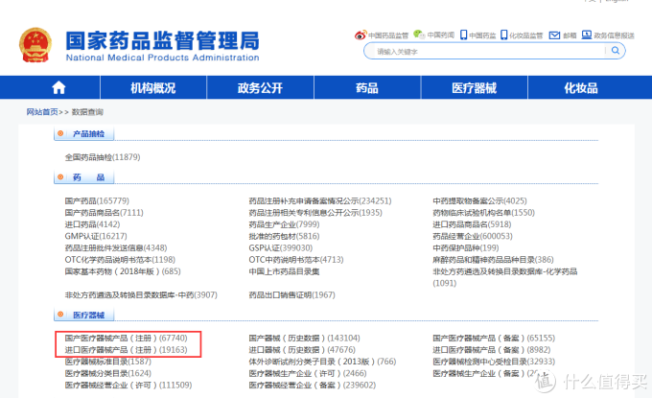652x398 pixels.
Task: Open the 机构概况 menu
Action: tap(153, 87)
